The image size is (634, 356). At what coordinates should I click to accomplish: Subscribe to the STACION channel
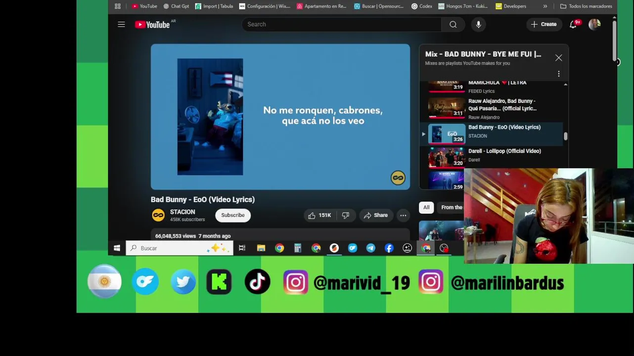(233, 215)
